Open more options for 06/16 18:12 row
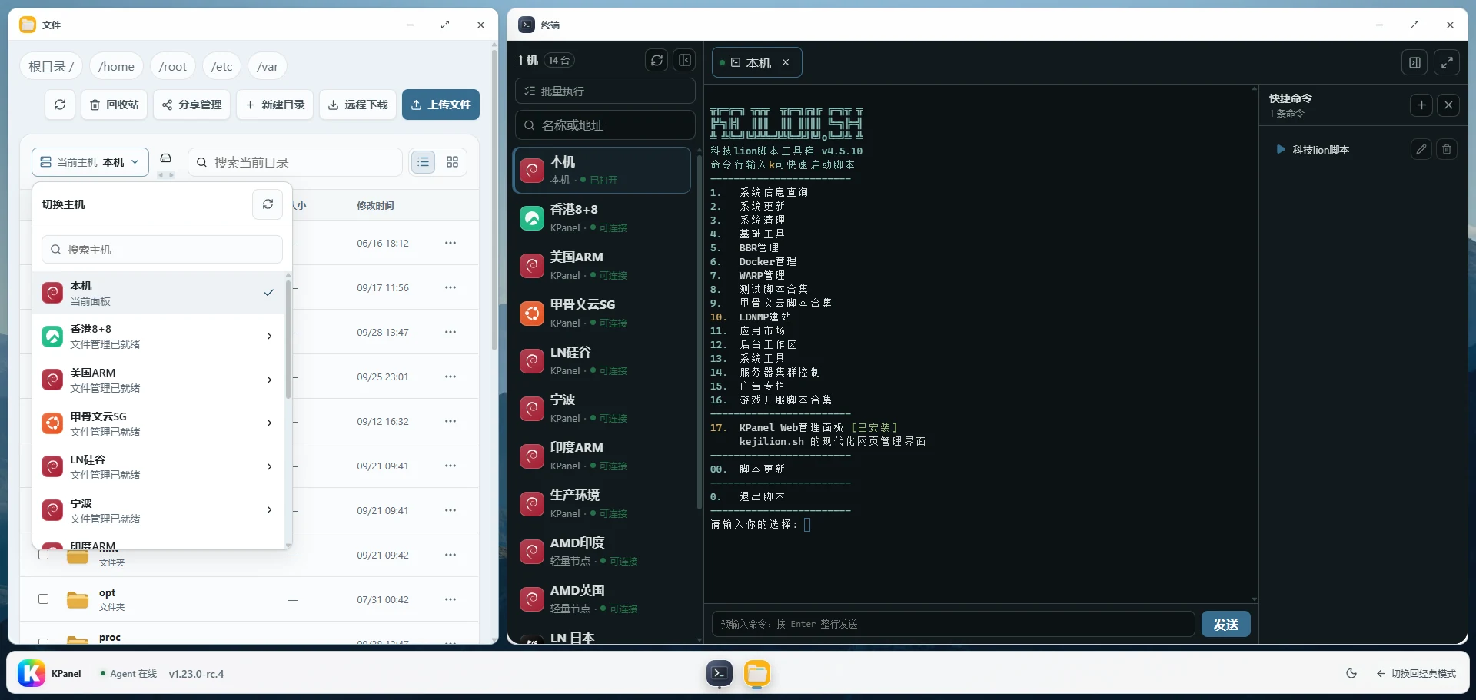Viewport: 1476px width, 700px height. click(x=450, y=244)
